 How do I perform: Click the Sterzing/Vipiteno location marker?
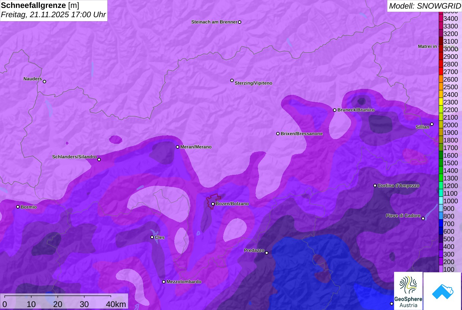[x=232, y=80]
